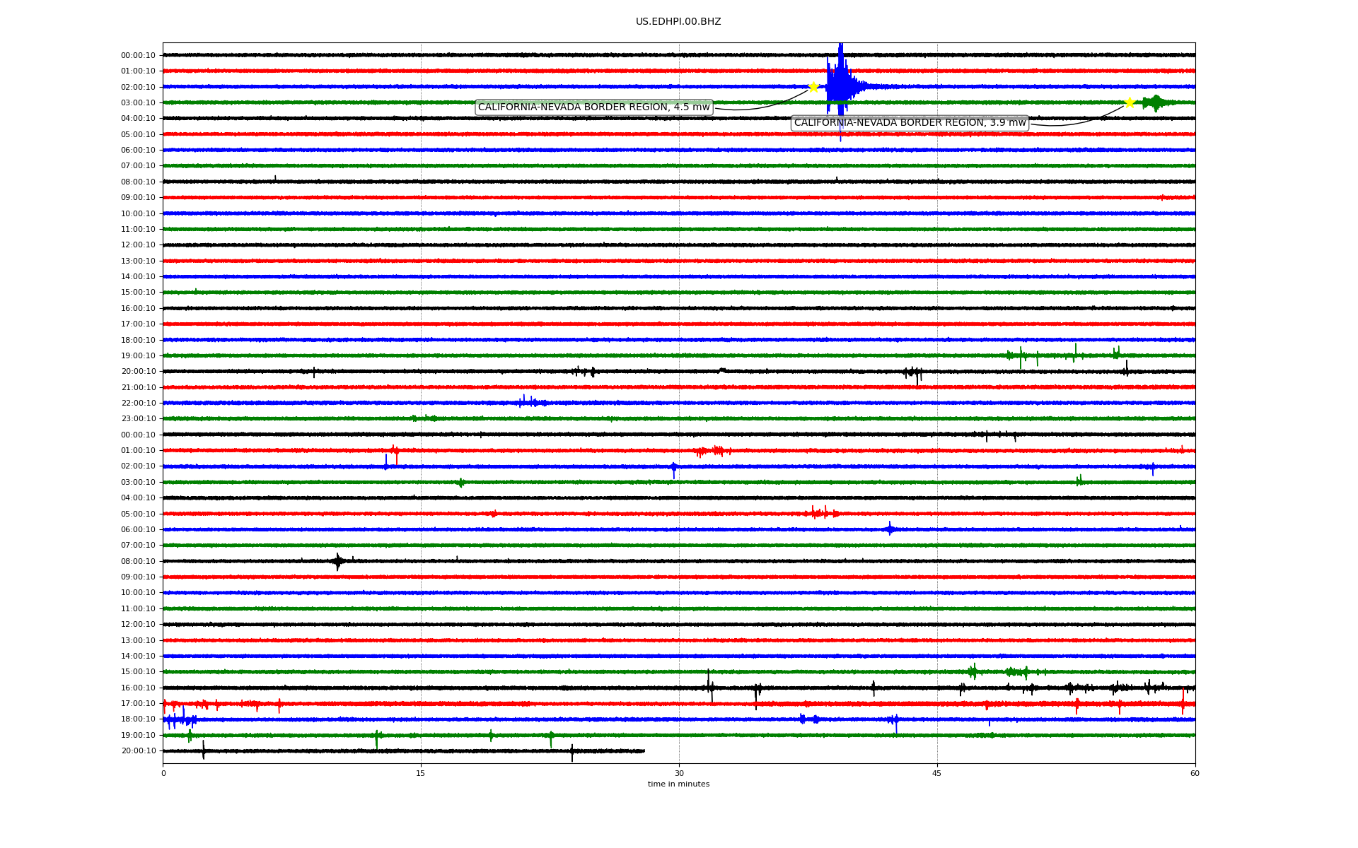Click the x-axis tick label 15

421,773
